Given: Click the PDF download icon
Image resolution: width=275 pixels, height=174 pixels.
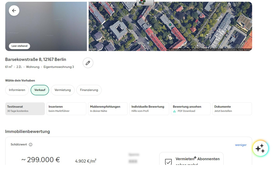Looking at the screenshot, I should [x=174, y=111].
